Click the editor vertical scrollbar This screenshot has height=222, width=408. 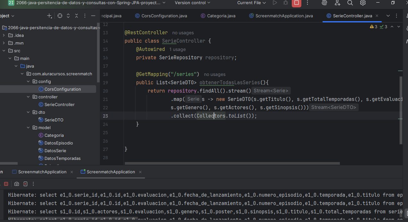tap(401, 111)
